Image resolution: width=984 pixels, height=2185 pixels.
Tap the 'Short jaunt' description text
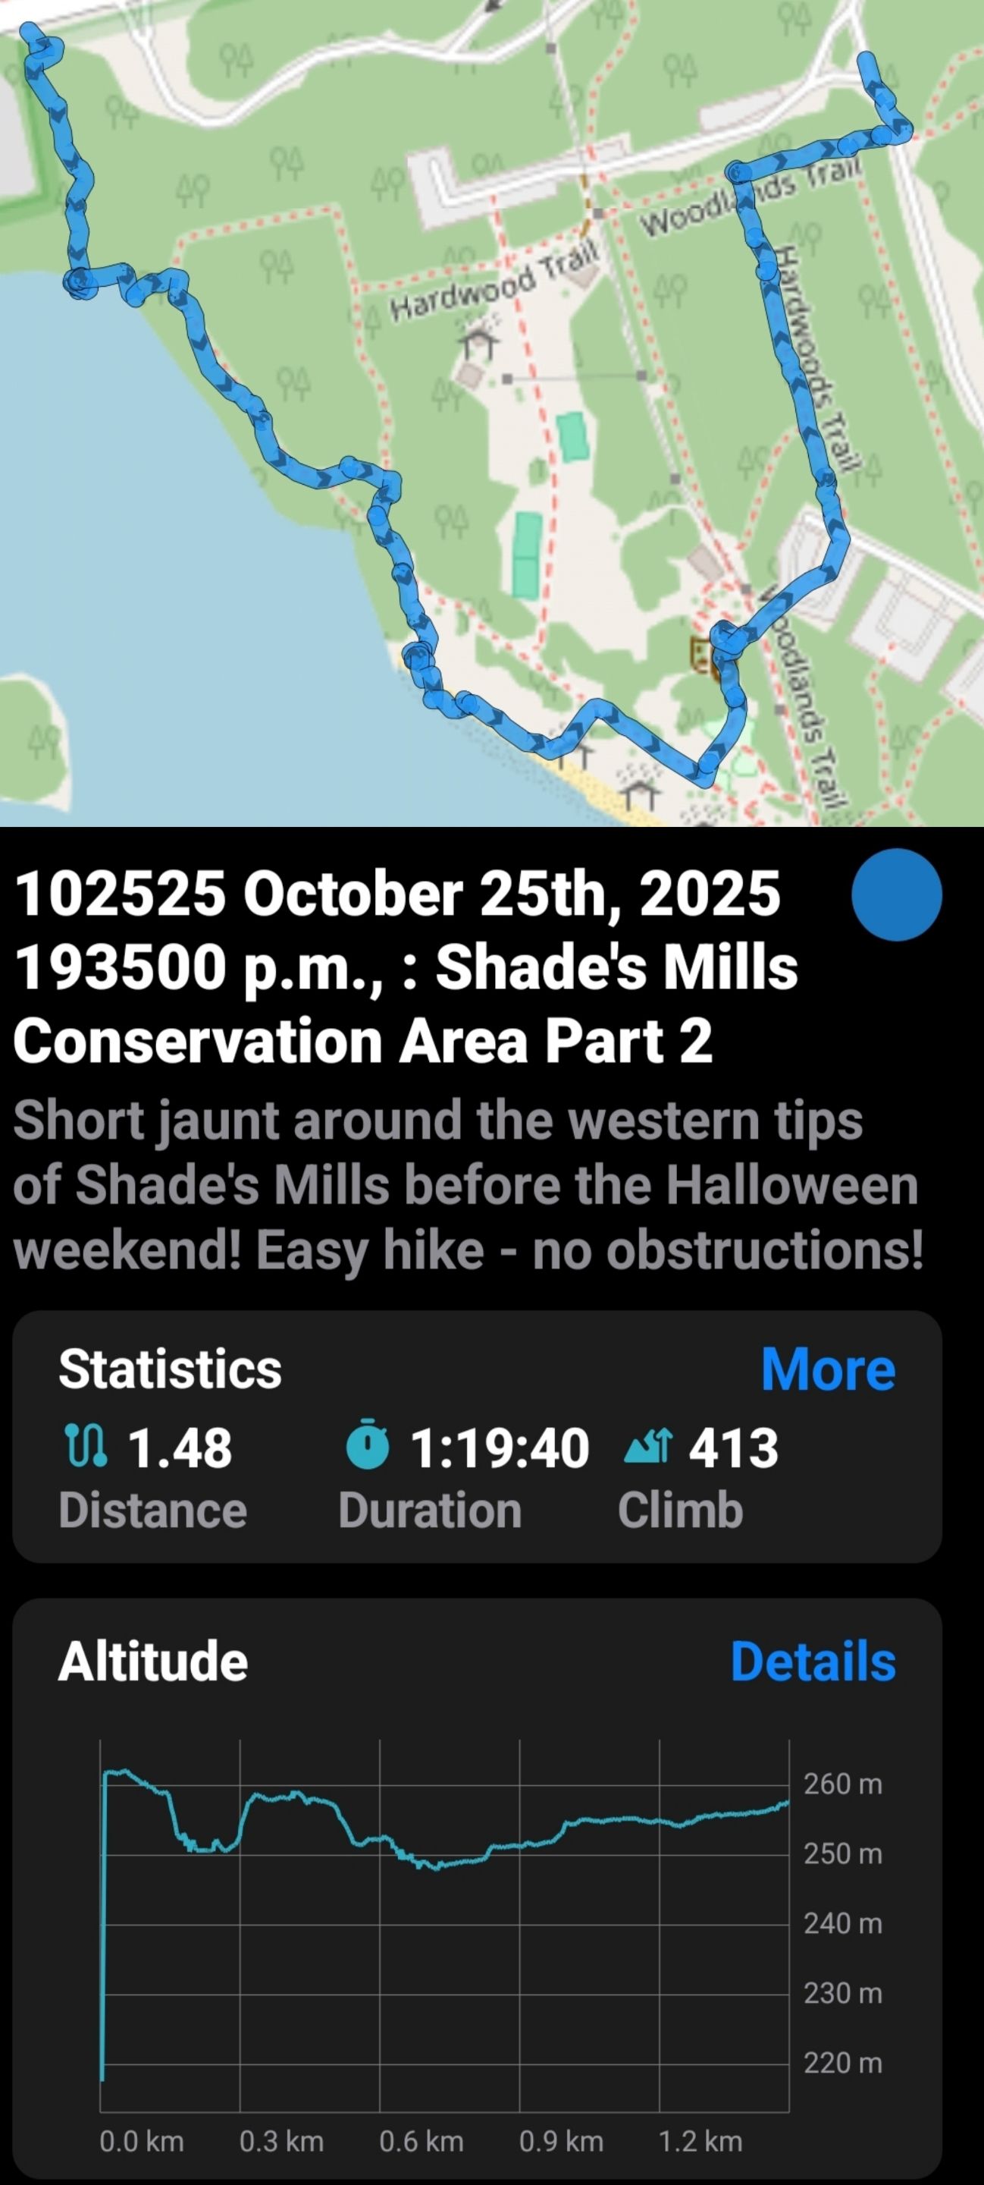(x=466, y=1184)
